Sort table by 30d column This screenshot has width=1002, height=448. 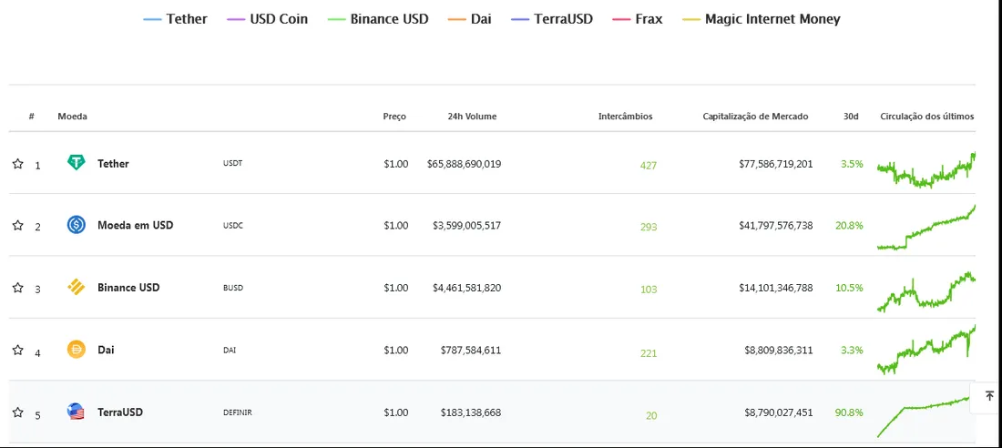pyautogui.click(x=851, y=117)
